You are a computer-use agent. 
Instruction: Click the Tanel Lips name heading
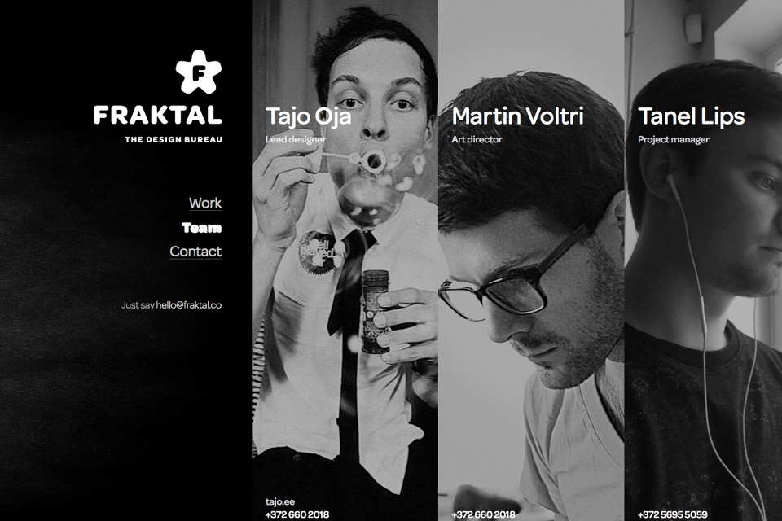tap(692, 116)
